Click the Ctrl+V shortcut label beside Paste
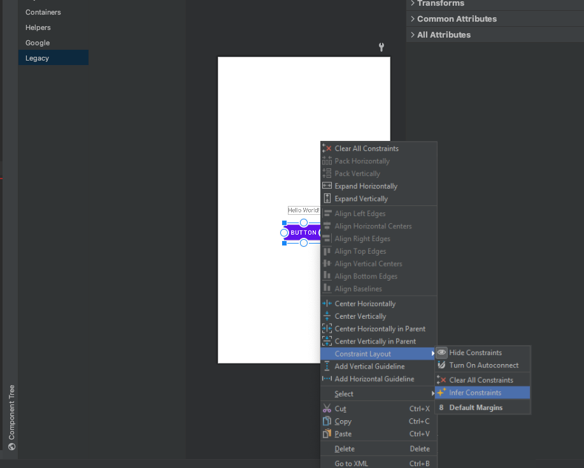 [420, 434]
